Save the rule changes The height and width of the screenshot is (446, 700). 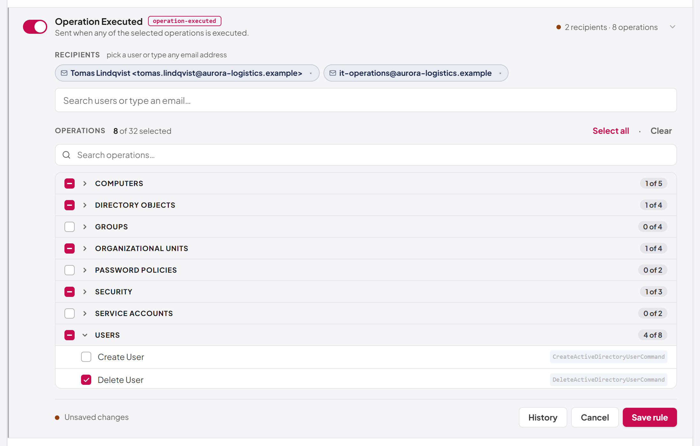coord(650,417)
